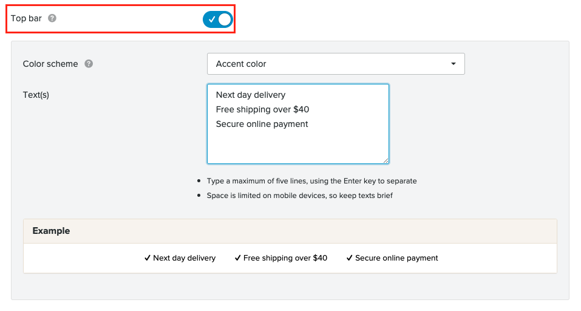Image resolution: width=581 pixels, height=311 pixels.
Task: Click the 'Color scheme' label text
Action: pos(50,64)
